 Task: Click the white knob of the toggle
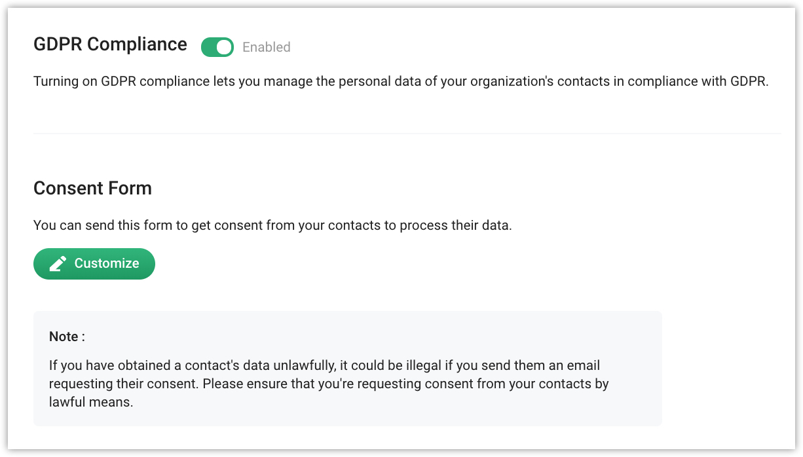coord(224,47)
